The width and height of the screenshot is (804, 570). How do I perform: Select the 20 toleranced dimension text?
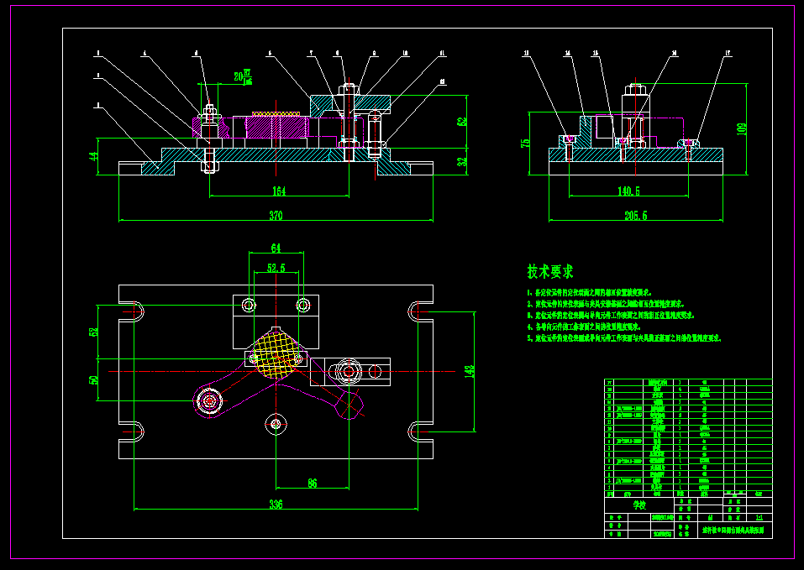(244, 77)
